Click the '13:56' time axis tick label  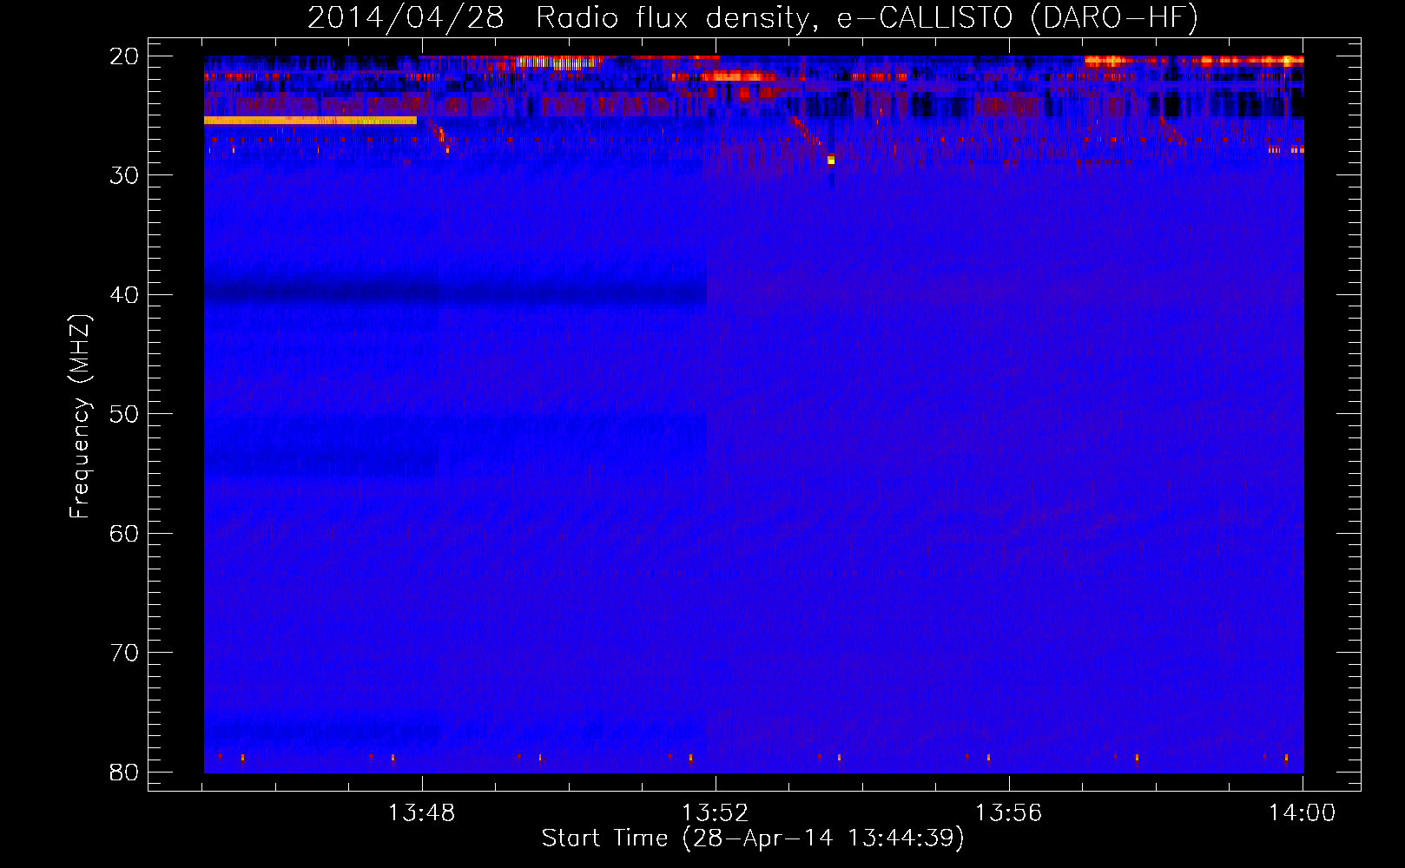coord(1008,813)
